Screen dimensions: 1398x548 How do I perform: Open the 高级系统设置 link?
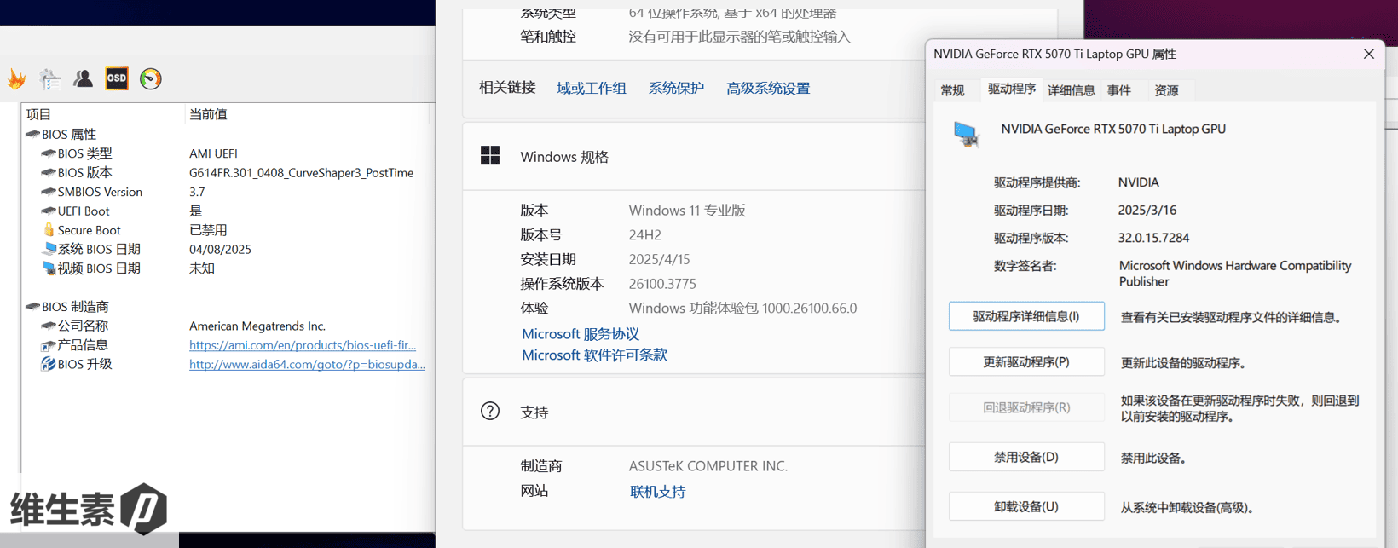[x=767, y=89]
